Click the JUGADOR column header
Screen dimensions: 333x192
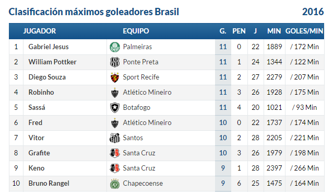tap(40, 31)
